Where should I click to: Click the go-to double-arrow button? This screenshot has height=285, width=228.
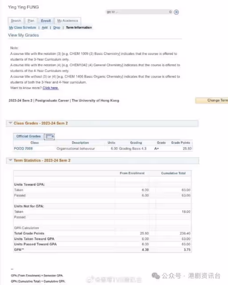pyautogui.click(x=176, y=12)
